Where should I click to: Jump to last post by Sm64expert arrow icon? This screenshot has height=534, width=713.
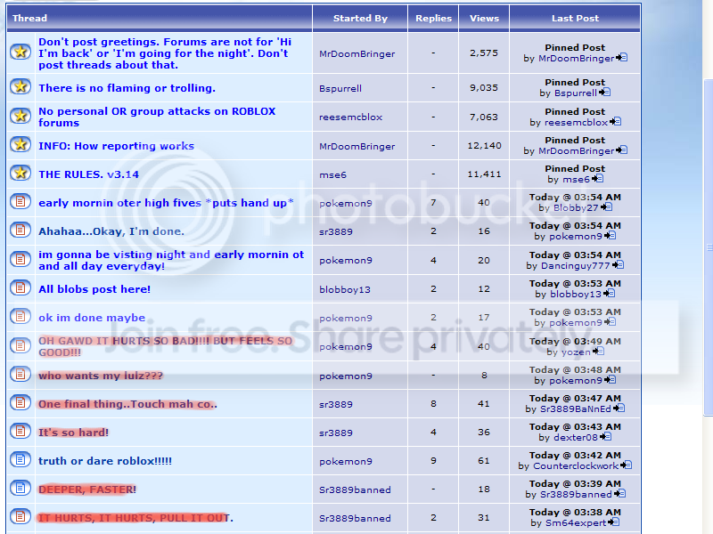point(613,522)
